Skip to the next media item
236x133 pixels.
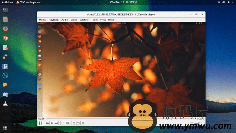coord(56,123)
